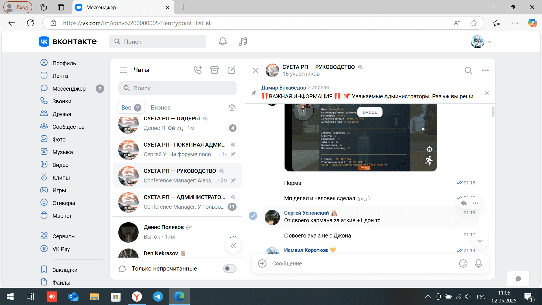Click the chats search field

coord(177,88)
